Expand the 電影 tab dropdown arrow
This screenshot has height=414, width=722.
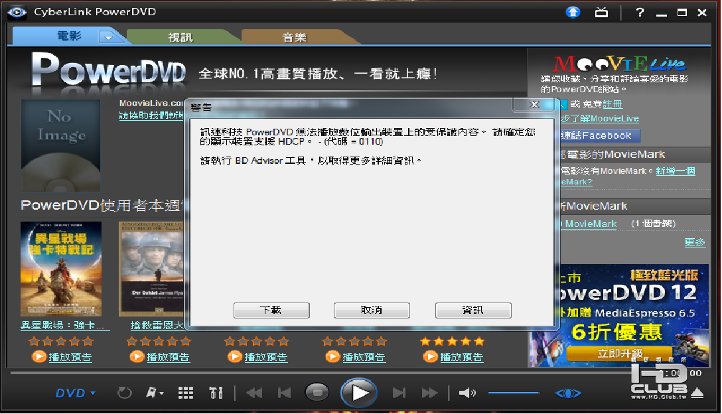coord(108,37)
